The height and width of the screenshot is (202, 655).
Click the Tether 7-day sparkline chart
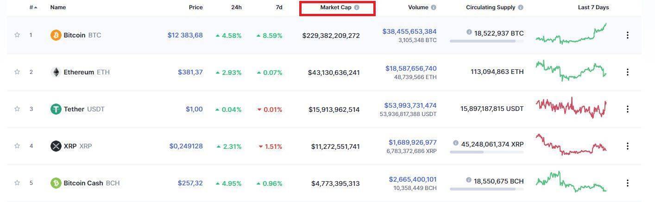pyautogui.click(x=571, y=108)
